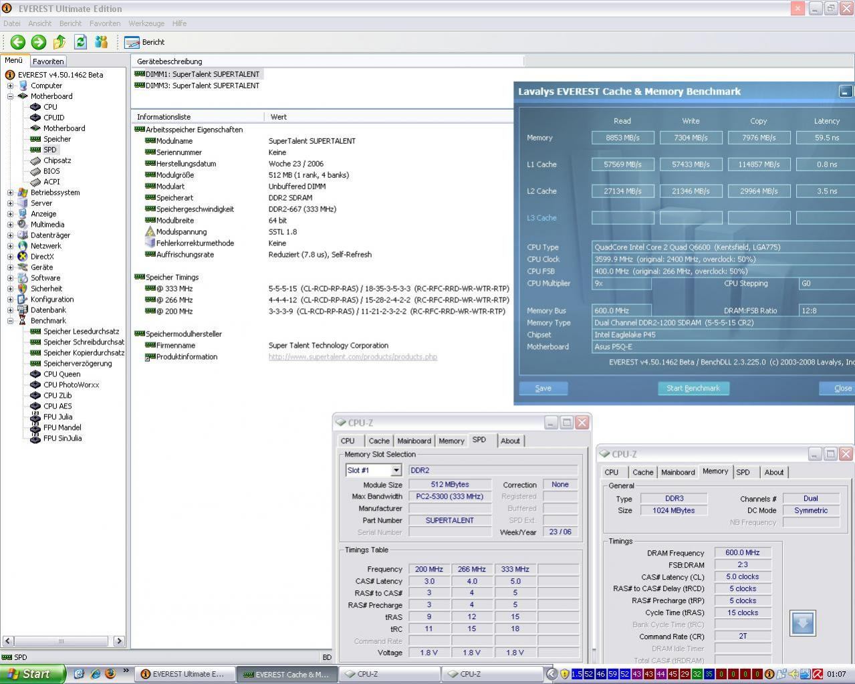Open the Hilfe menu
Viewport: 855px width, 684px height.
(179, 23)
